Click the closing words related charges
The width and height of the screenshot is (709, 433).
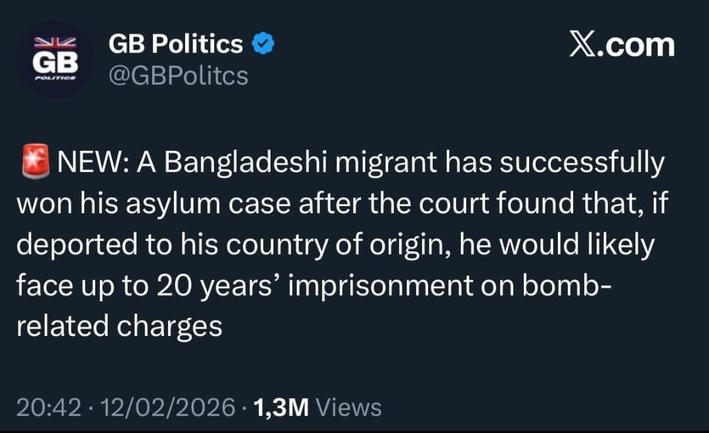click(119, 326)
